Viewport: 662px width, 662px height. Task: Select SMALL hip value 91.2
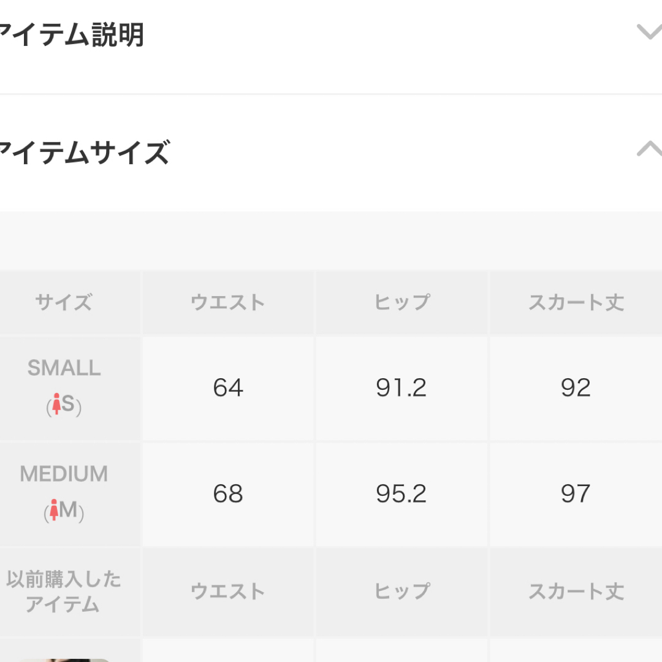pos(402,388)
